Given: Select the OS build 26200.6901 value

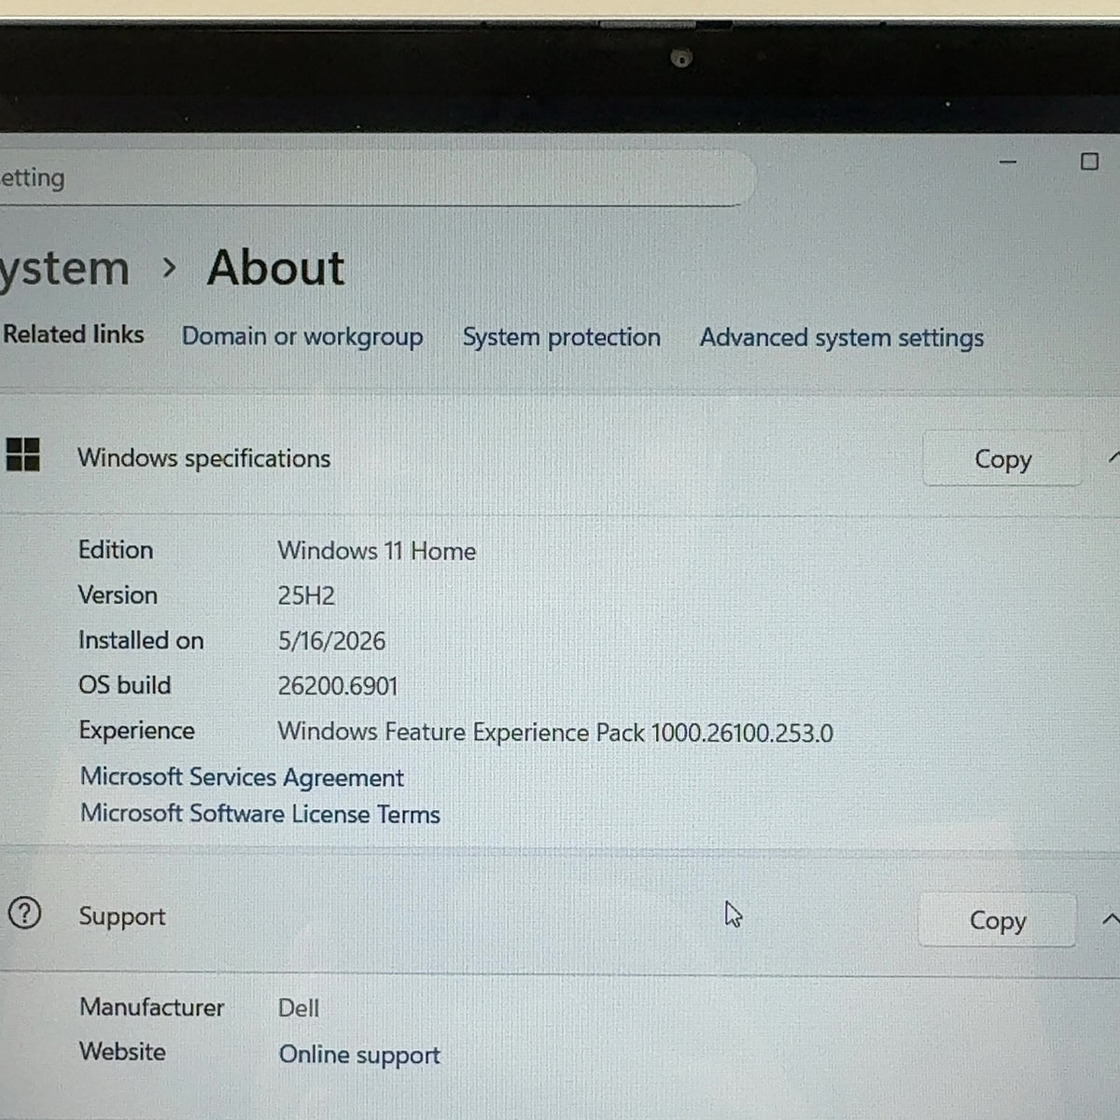Looking at the screenshot, I should click(x=338, y=686).
